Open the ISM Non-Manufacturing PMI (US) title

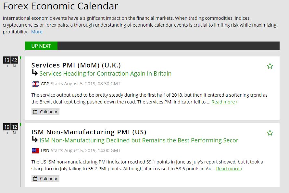[89, 132]
